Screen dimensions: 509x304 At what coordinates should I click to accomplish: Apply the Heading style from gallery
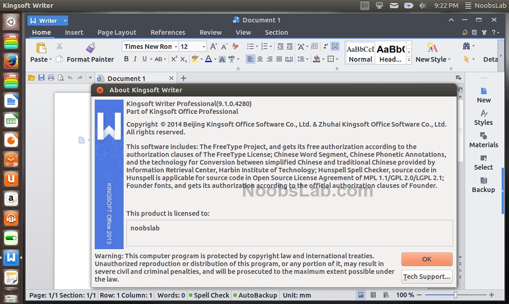tap(390, 53)
